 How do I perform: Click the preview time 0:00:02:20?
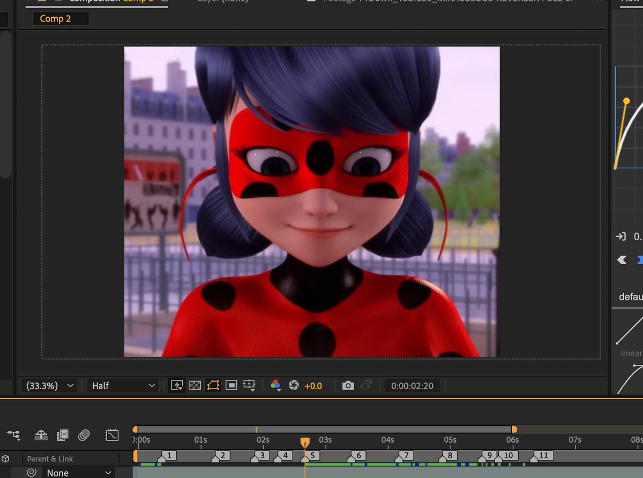pyautogui.click(x=412, y=386)
